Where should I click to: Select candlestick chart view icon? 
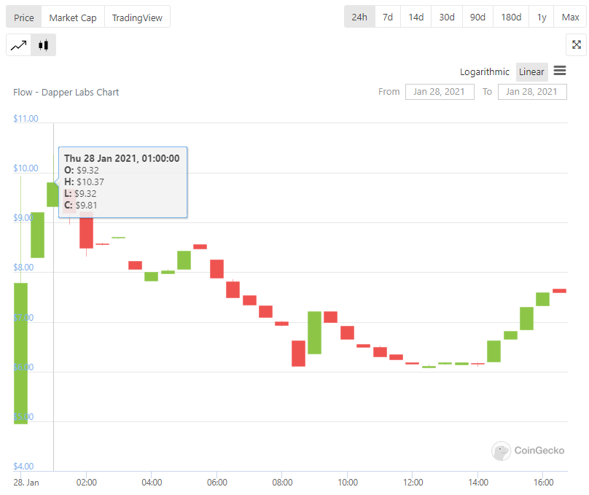44,45
